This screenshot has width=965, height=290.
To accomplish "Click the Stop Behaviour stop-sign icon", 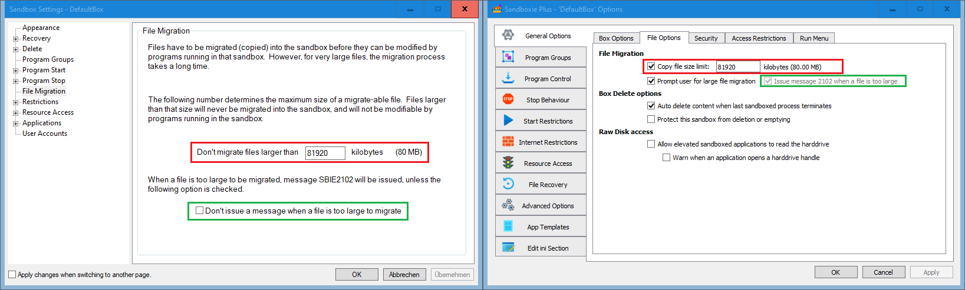I will pyautogui.click(x=508, y=99).
